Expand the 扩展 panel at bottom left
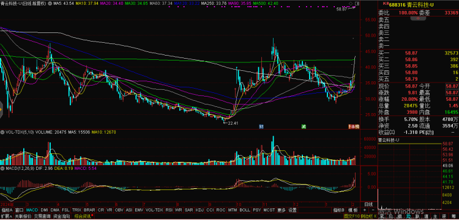The image size is (459, 220). tap(6, 216)
